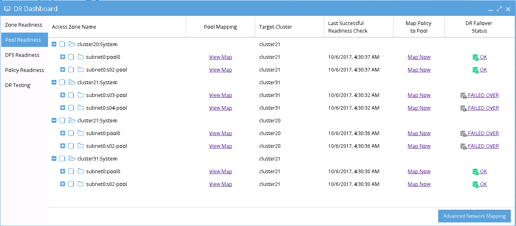Screen dimensions: 516x226
Task: Switch to the Zone Readiness tab
Action: 24,25
